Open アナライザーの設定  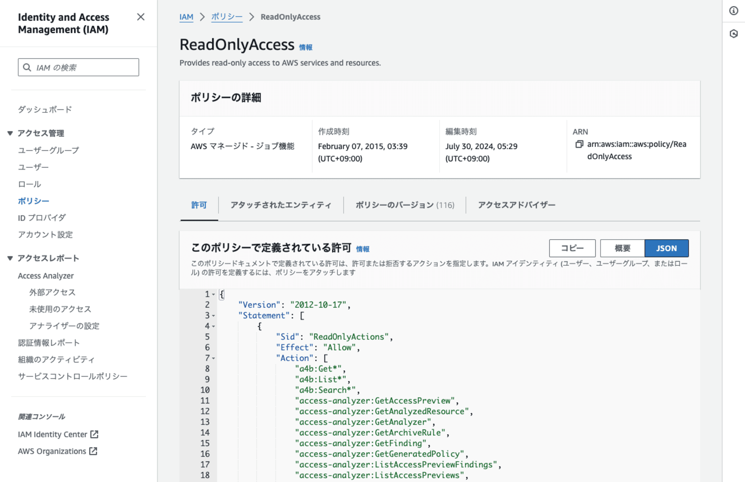(64, 326)
